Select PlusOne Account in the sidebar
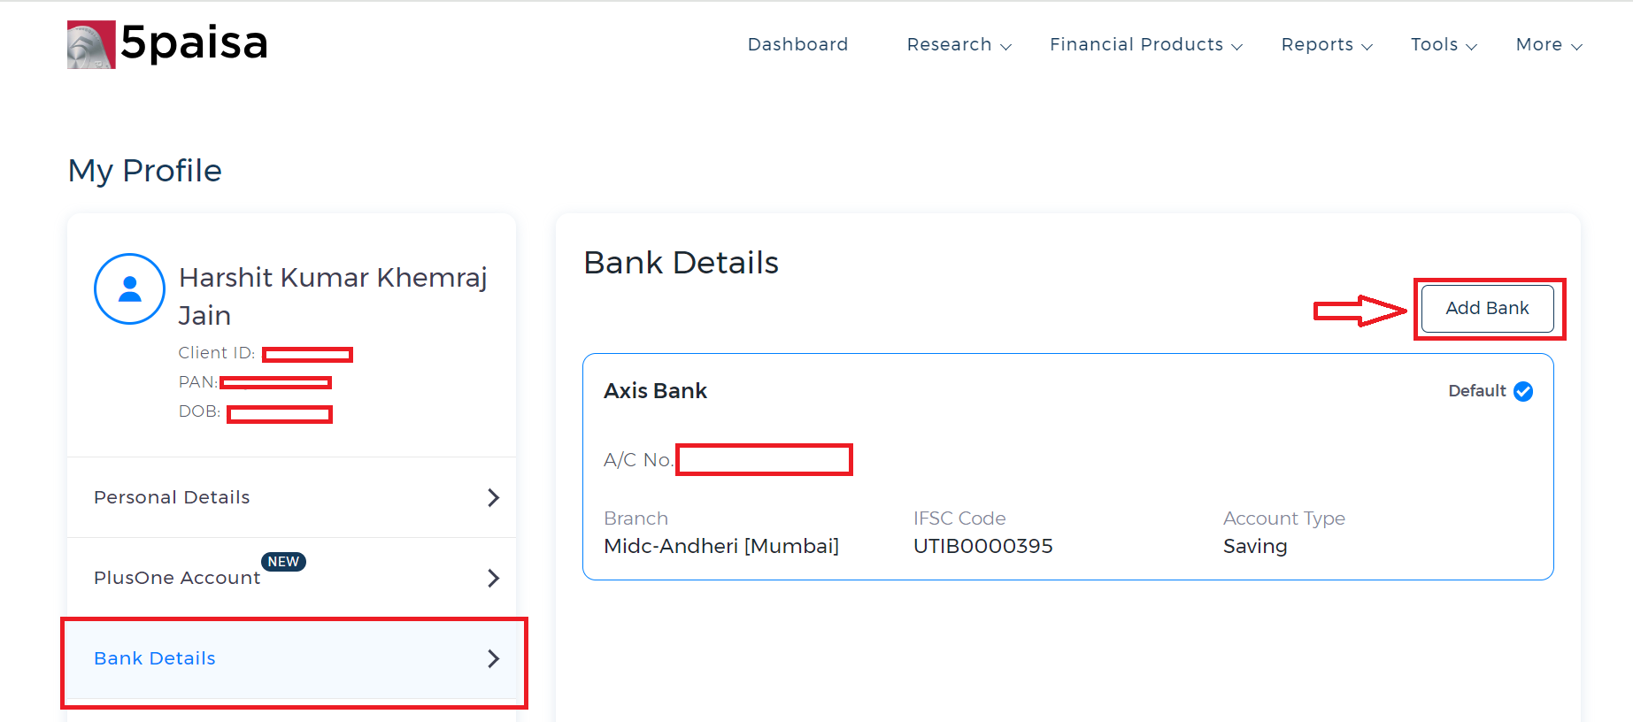The height and width of the screenshot is (722, 1633). (x=292, y=578)
